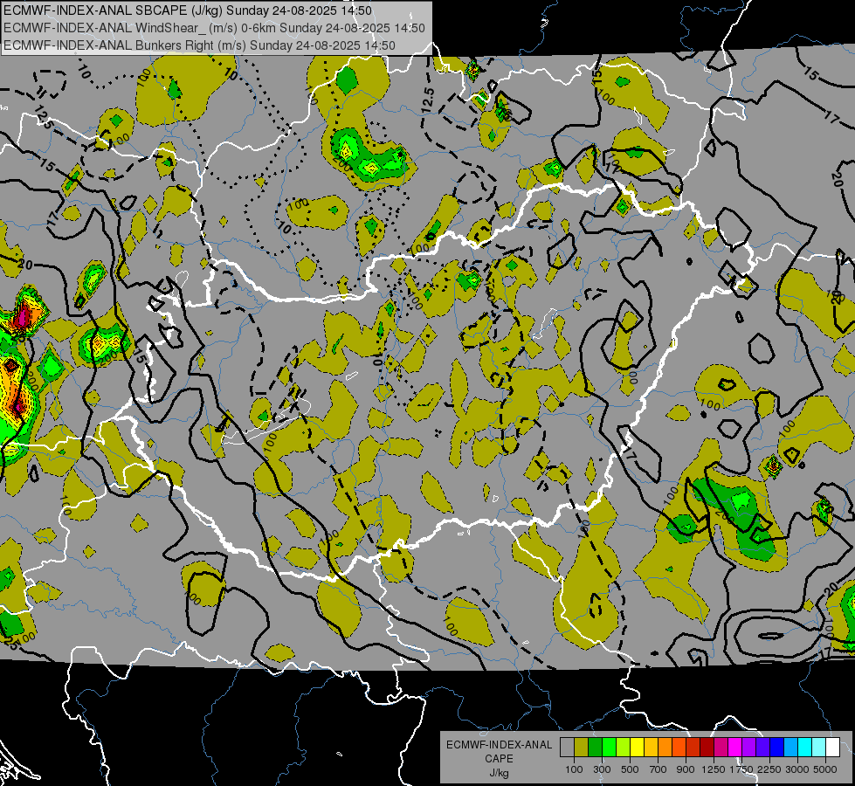Pick the bright magenta legend swatch
The image size is (855, 786).
[735, 748]
